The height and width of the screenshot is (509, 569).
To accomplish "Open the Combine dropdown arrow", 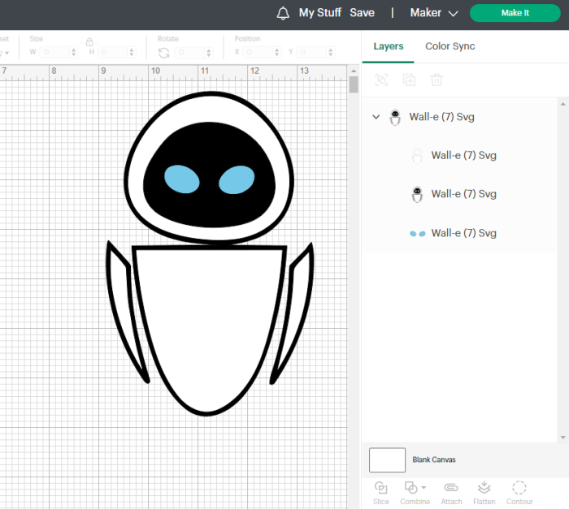I will point(423,488).
